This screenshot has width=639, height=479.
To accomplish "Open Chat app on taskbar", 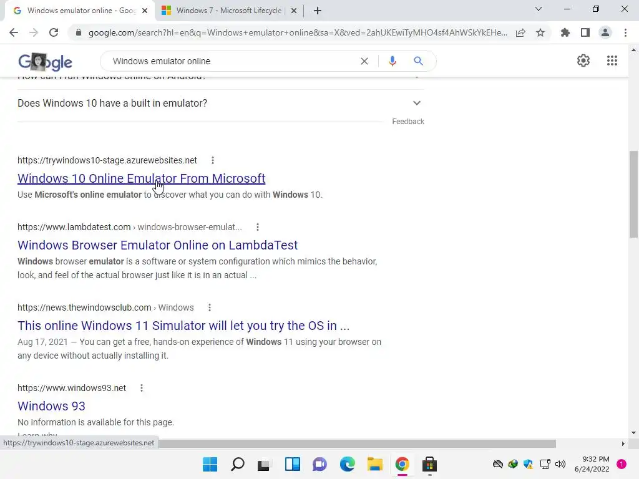I will pyautogui.click(x=320, y=464).
